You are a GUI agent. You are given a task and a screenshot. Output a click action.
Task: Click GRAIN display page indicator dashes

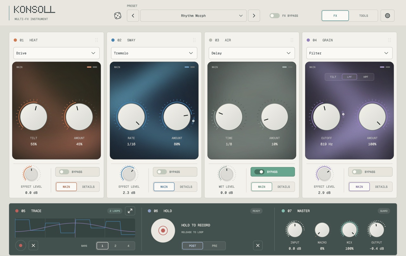point(385,67)
